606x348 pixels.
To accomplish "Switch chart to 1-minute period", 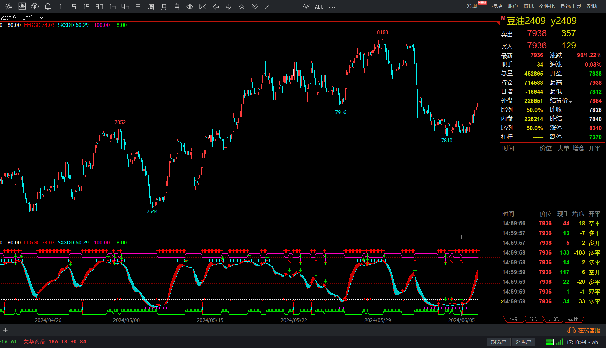I will 61,6.
